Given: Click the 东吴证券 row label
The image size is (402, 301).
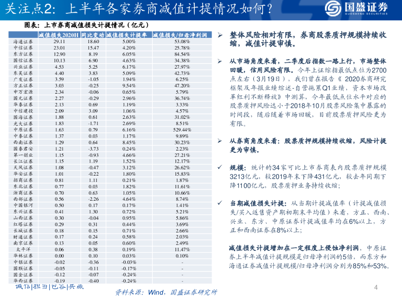Looking at the screenshot, I should pyautogui.click(x=23, y=73).
